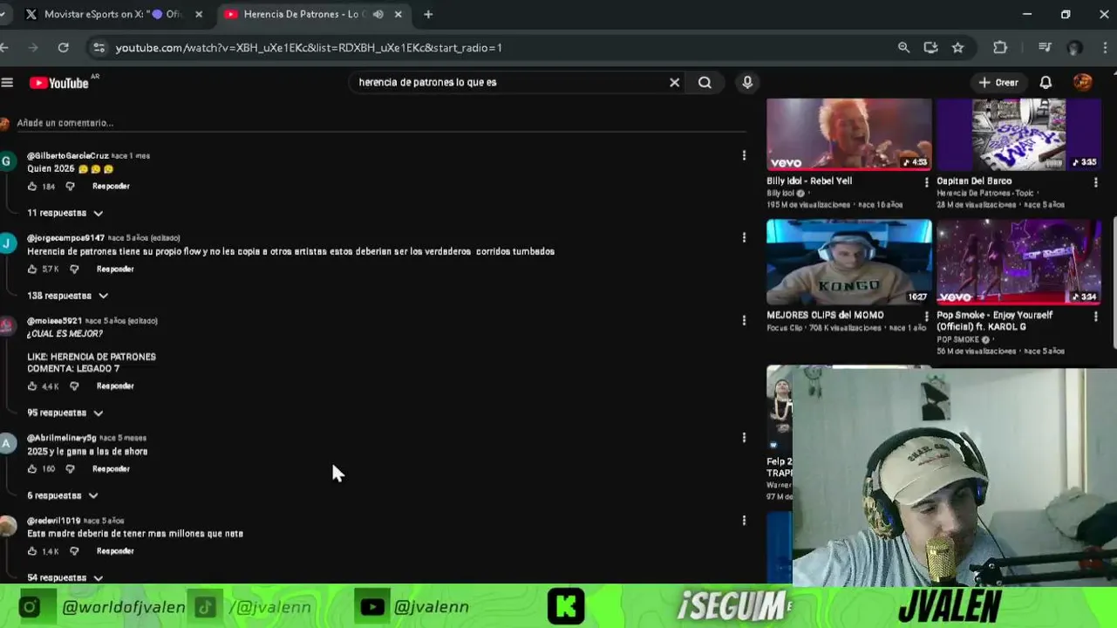Open the account avatar menu

[x=1083, y=82]
